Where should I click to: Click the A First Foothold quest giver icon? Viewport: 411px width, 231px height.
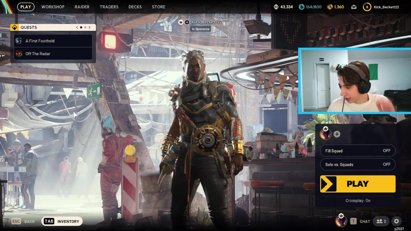coord(19,41)
